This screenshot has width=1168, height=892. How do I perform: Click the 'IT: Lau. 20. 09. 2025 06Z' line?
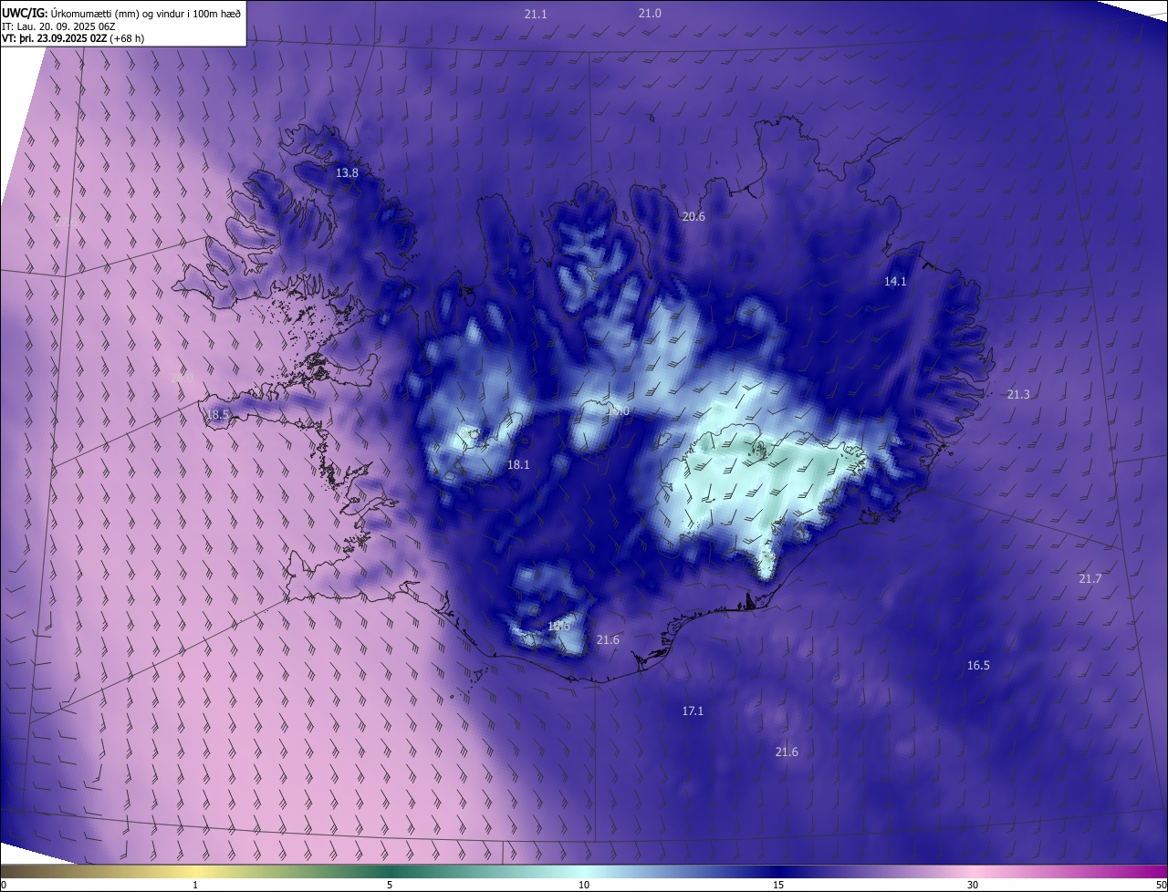click(x=58, y=26)
